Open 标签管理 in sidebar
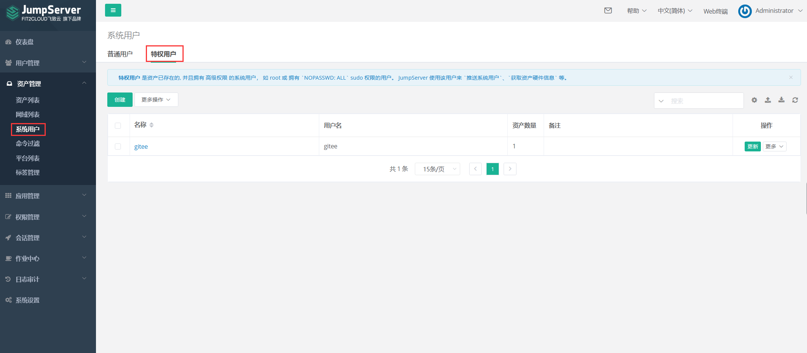This screenshot has width=807, height=353. [28, 173]
